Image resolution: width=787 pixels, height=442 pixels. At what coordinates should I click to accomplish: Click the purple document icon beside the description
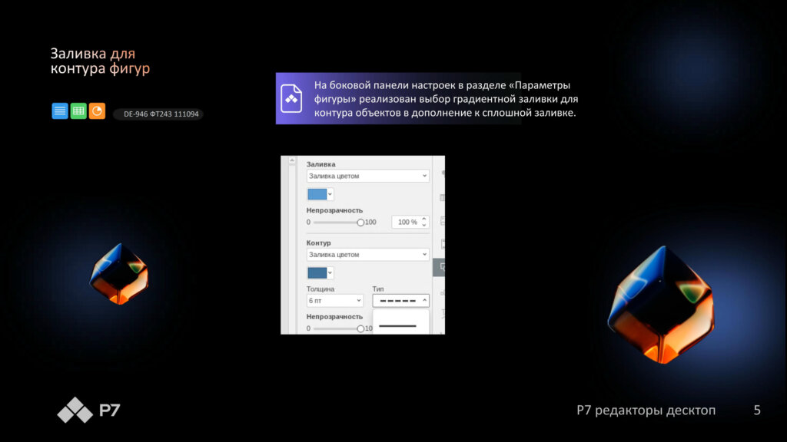(x=291, y=98)
